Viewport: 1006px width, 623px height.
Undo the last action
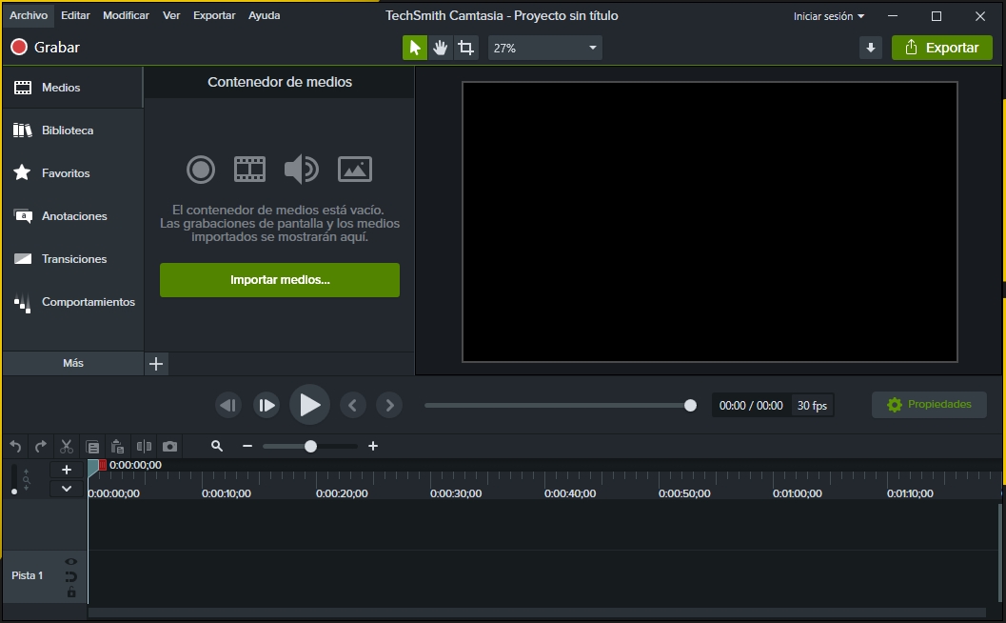15,446
